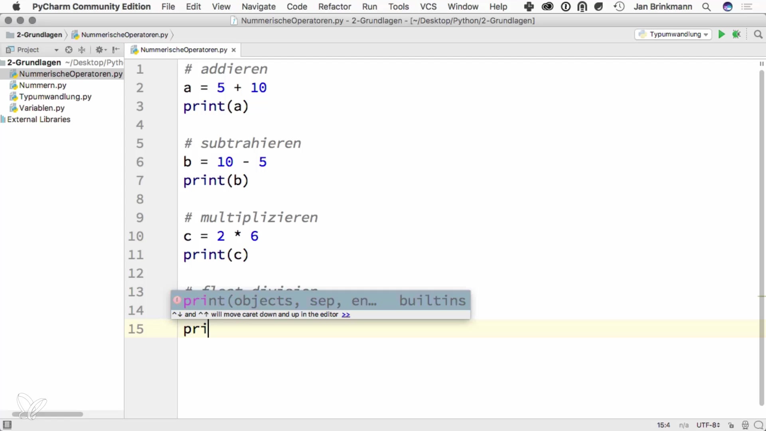Click Collapse All icon in Project panel
Image resolution: width=766 pixels, height=431 pixels.
(x=82, y=49)
